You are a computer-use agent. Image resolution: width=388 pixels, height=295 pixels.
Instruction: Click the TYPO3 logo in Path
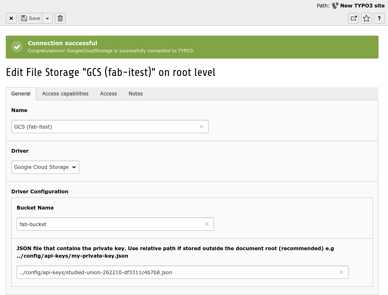pyautogui.click(x=335, y=6)
